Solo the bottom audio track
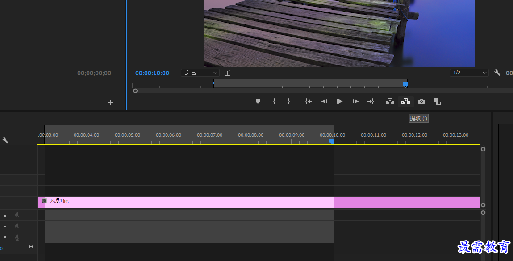Image resolution: width=513 pixels, height=261 pixels. click(x=5, y=237)
